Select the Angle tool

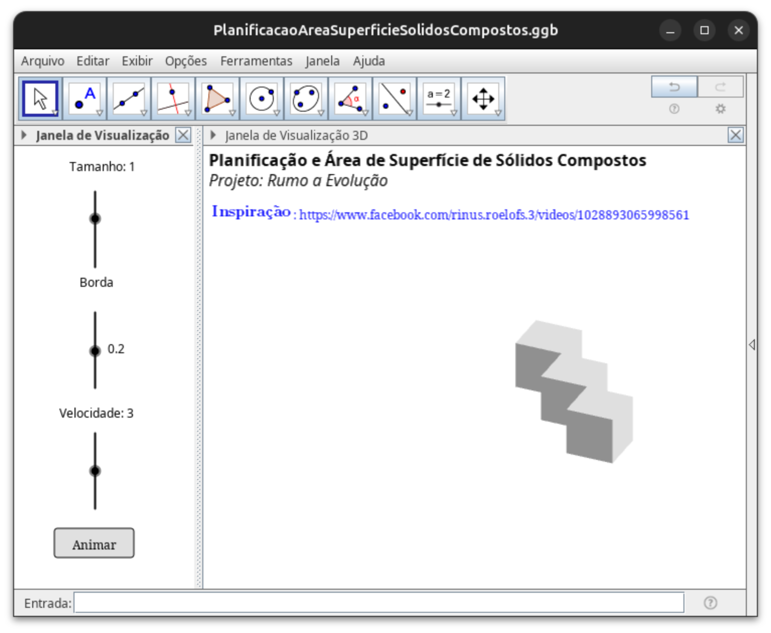click(350, 99)
